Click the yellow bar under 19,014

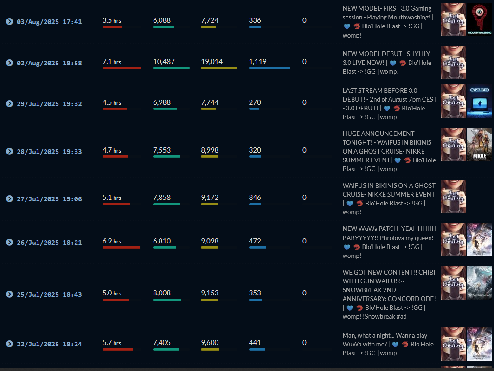pyautogui.click(x=219, y=68)
